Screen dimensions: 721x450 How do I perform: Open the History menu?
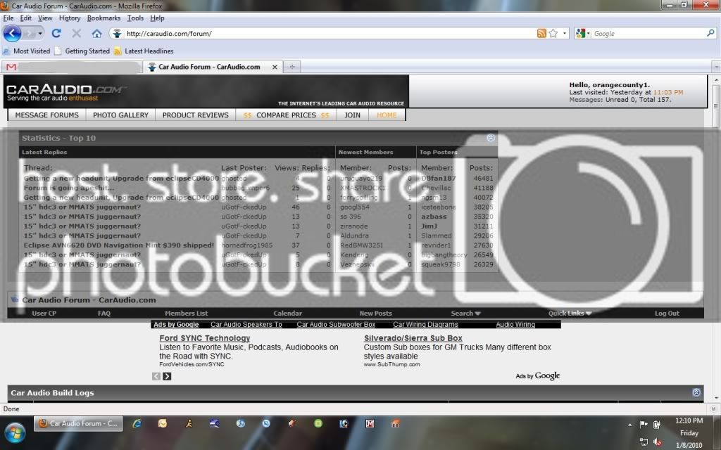pos(70,18)
